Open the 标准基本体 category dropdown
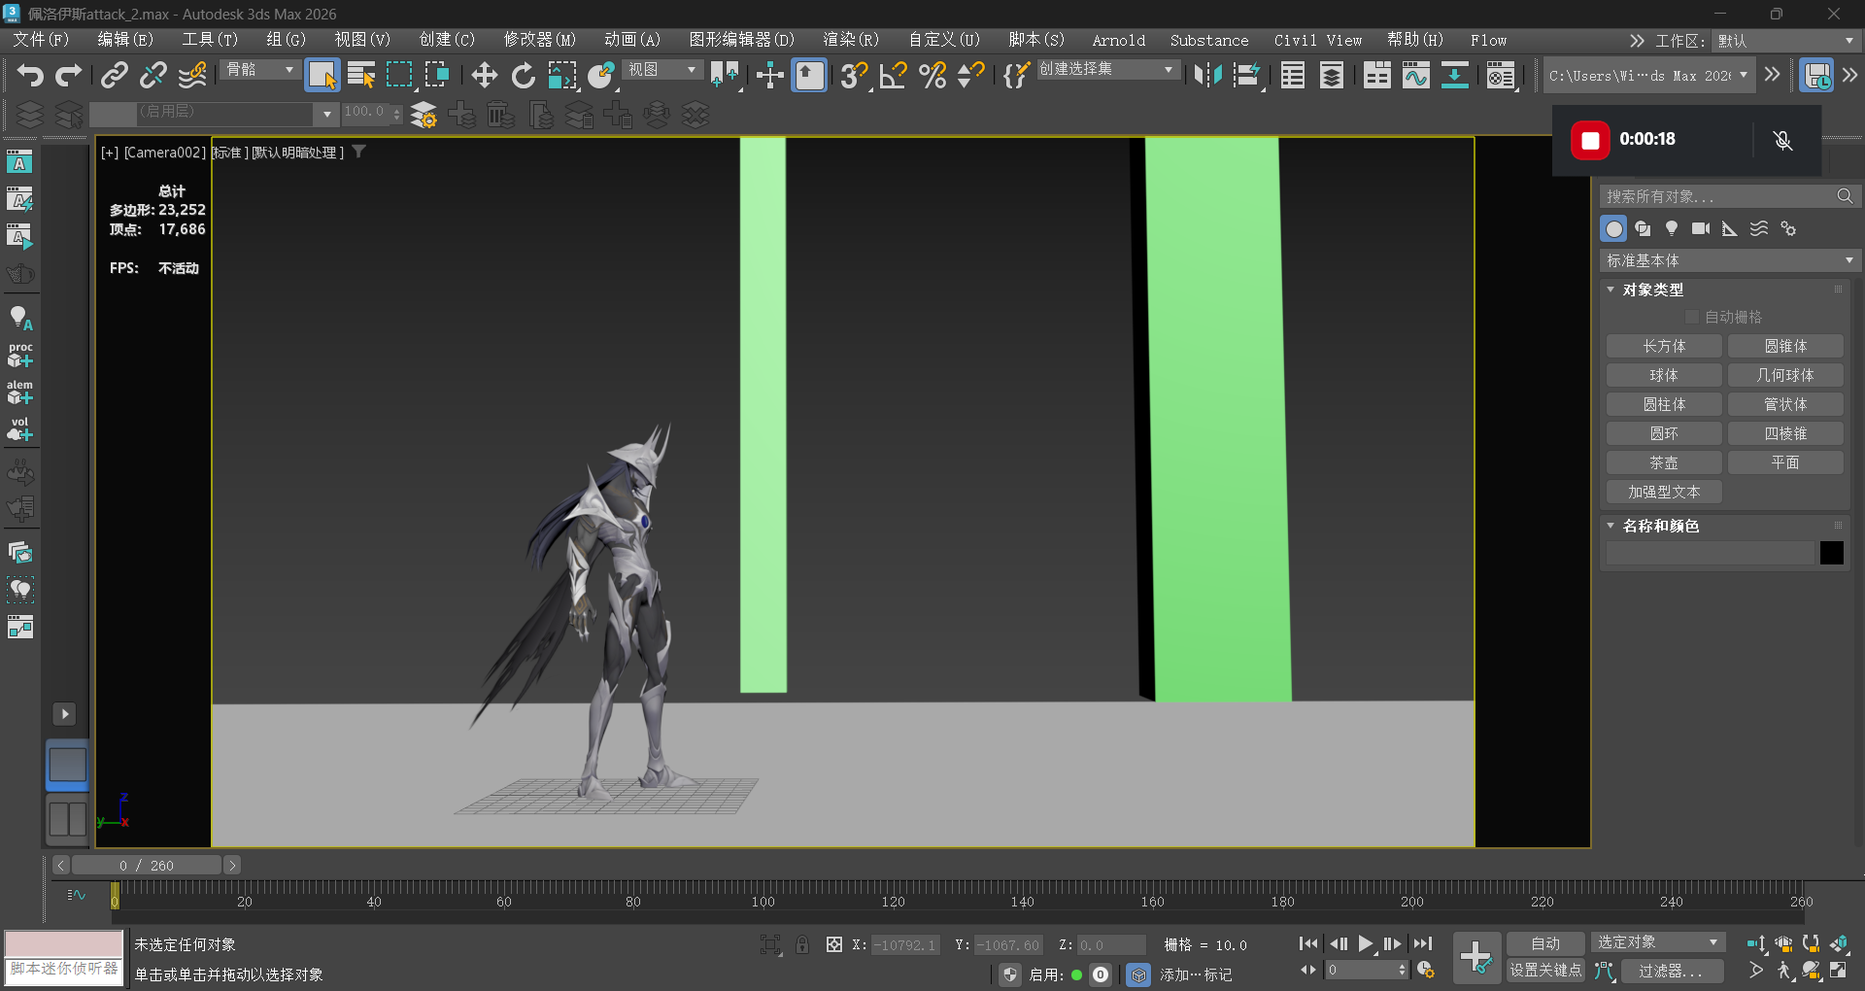The width and height of the screenshot is (1865, 991). [x=1730, y=260]
